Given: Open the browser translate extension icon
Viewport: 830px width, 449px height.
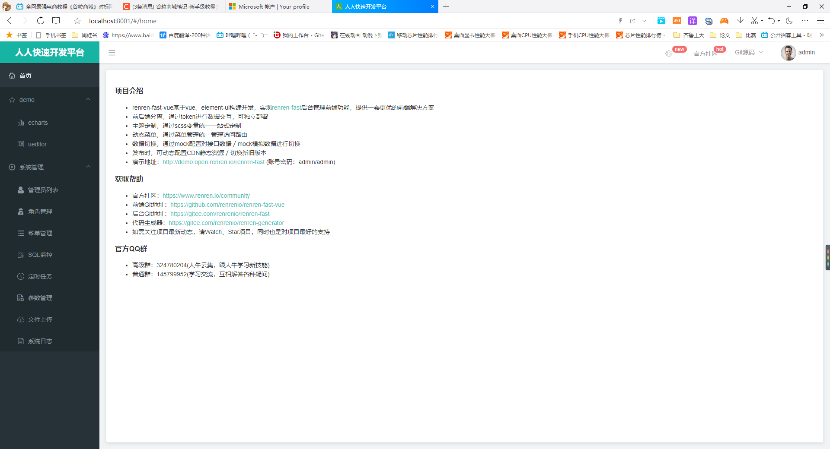Looking at the screenshot, I should (692, 21).
